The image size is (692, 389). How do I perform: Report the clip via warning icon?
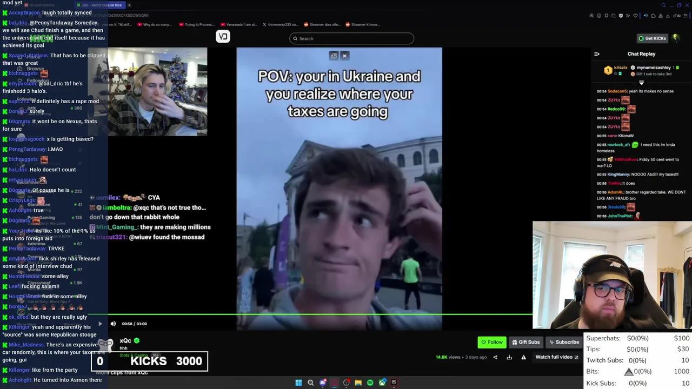[x=523, y=357]
